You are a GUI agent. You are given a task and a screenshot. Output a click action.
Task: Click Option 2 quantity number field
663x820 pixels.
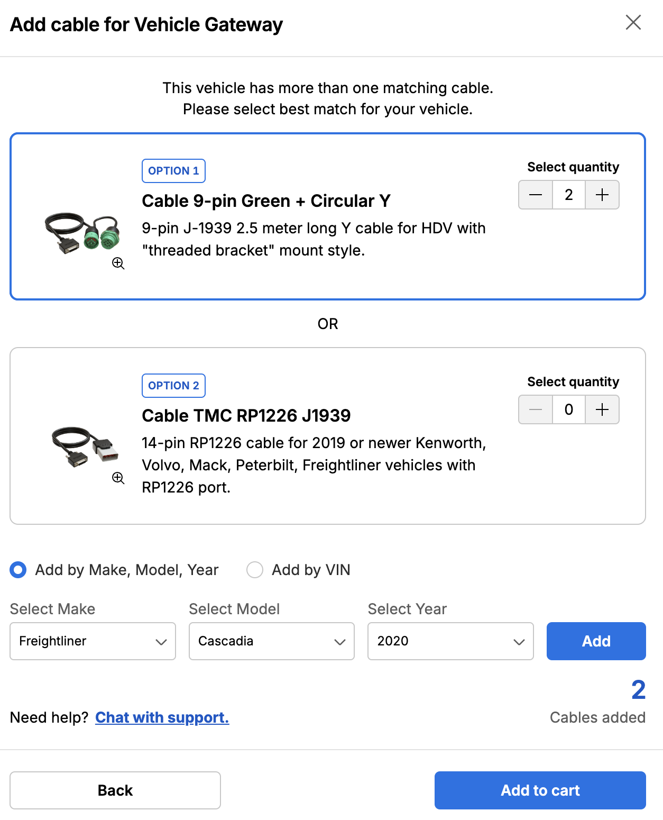point(569,410)
